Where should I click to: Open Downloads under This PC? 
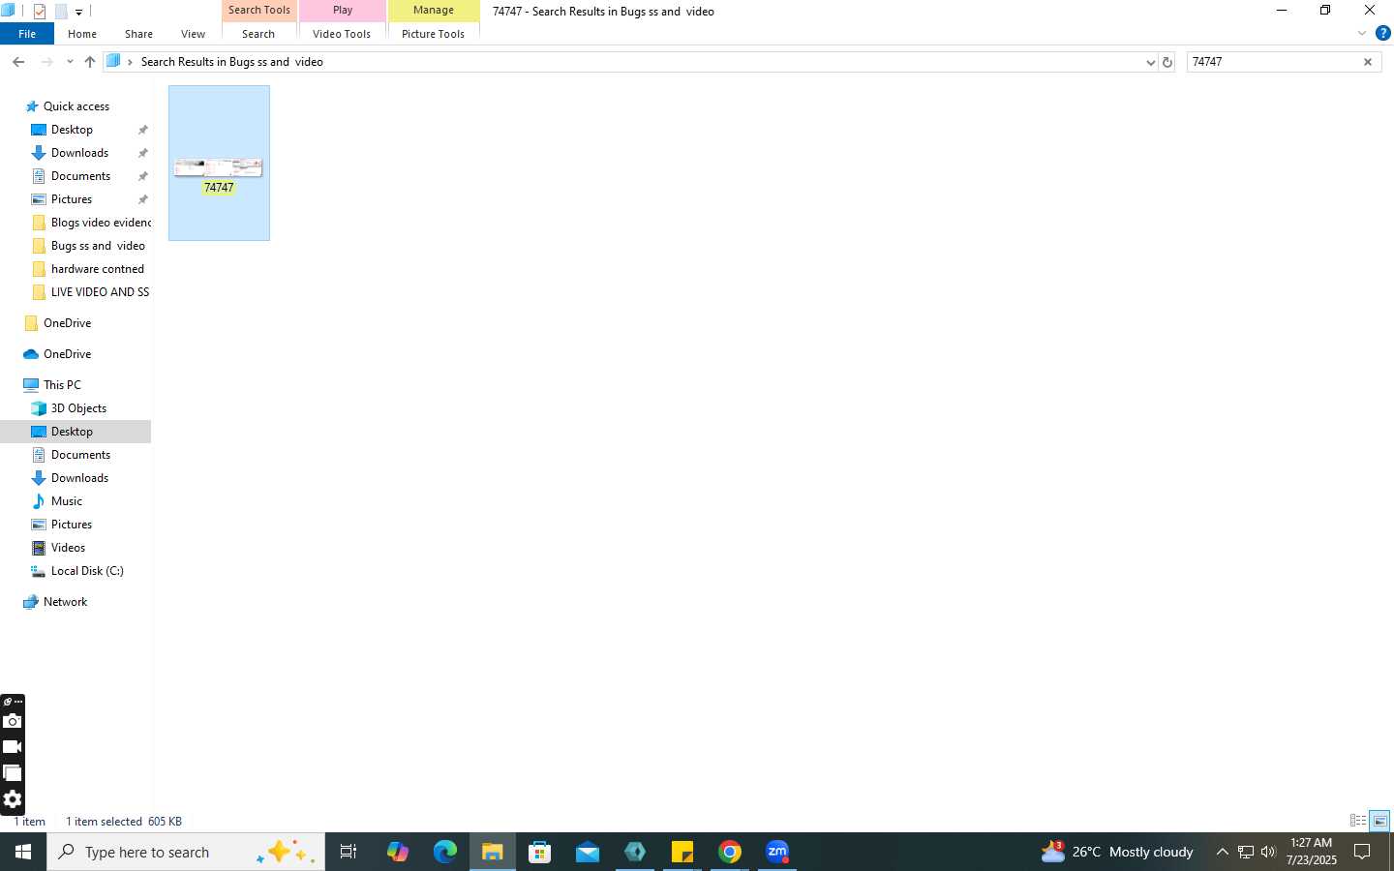(79, 478)
